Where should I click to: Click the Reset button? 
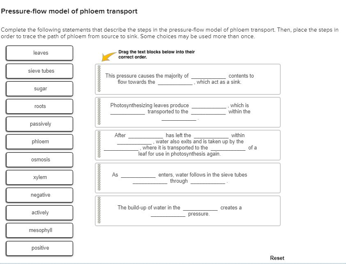277,258
